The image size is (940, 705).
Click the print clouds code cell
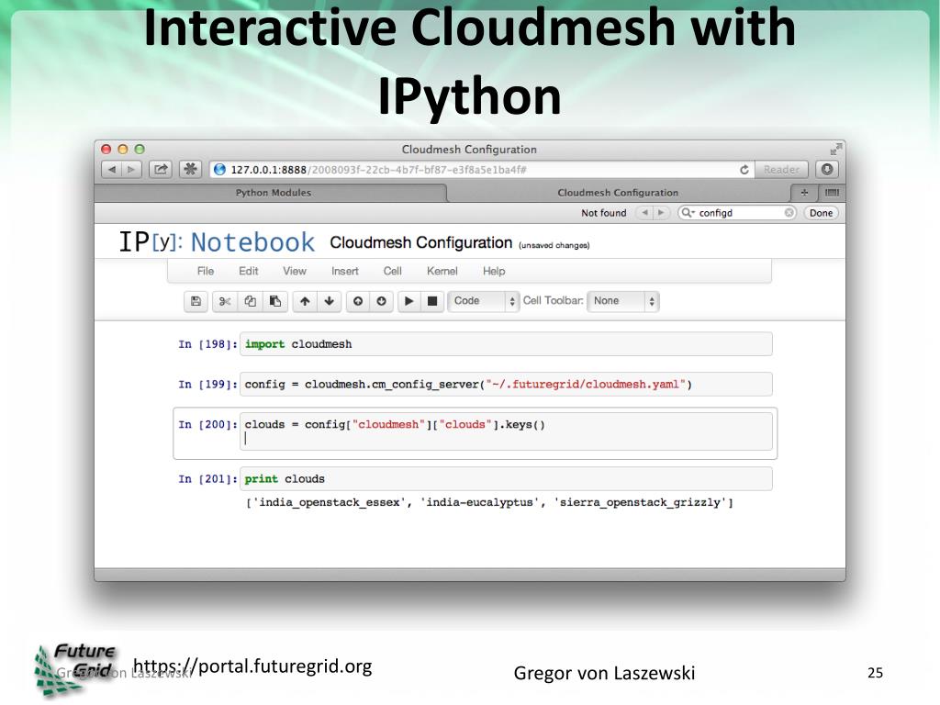[x=506, y=479]
